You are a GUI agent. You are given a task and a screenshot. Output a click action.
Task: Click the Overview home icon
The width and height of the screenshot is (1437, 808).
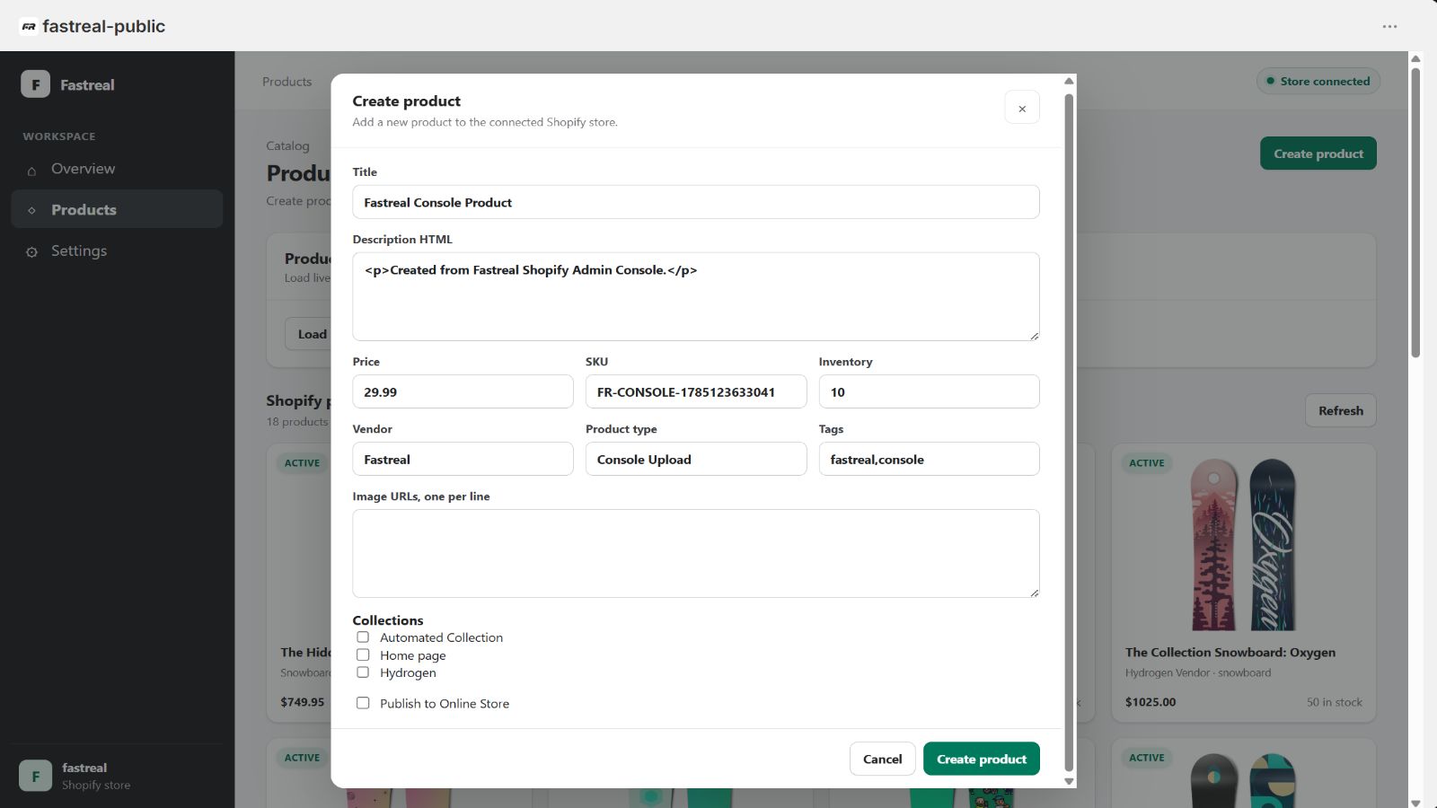[32, 170]
